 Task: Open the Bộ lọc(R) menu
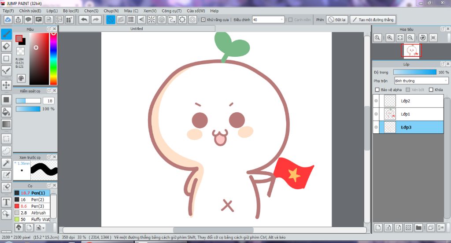point(71,11)
